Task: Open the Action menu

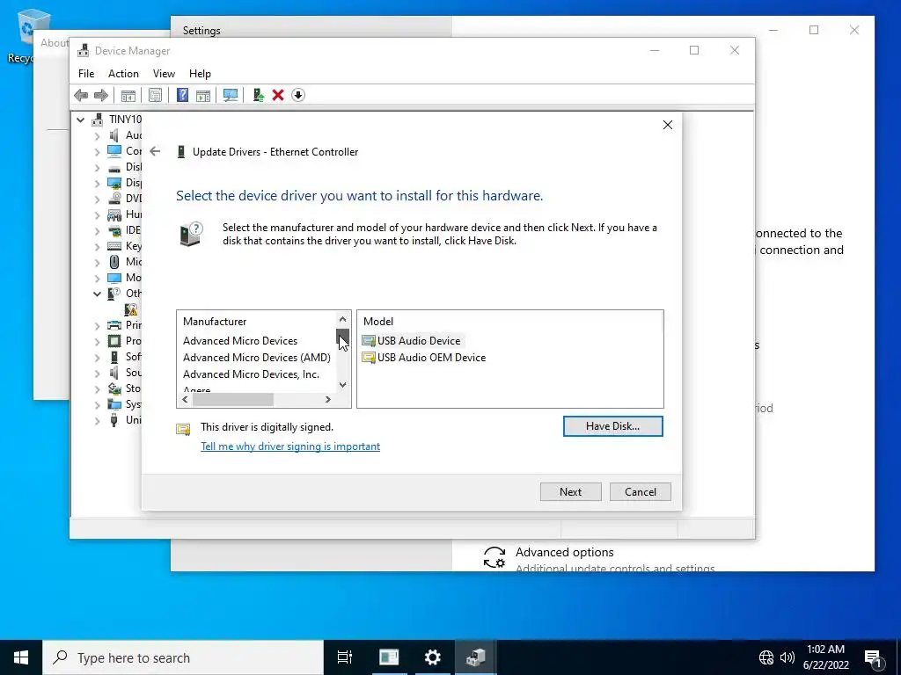Action: pyautogui.click(x=123, y=74)
